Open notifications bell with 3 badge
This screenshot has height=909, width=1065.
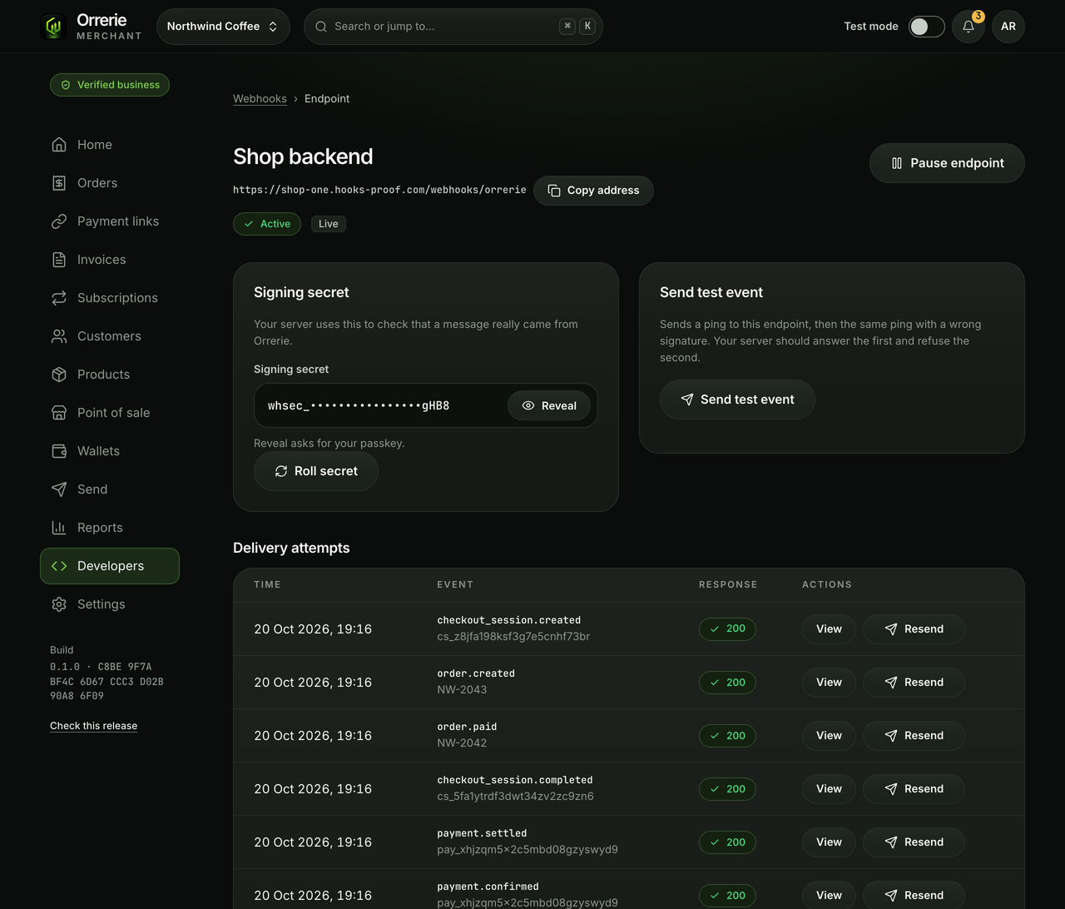(968, 26)
